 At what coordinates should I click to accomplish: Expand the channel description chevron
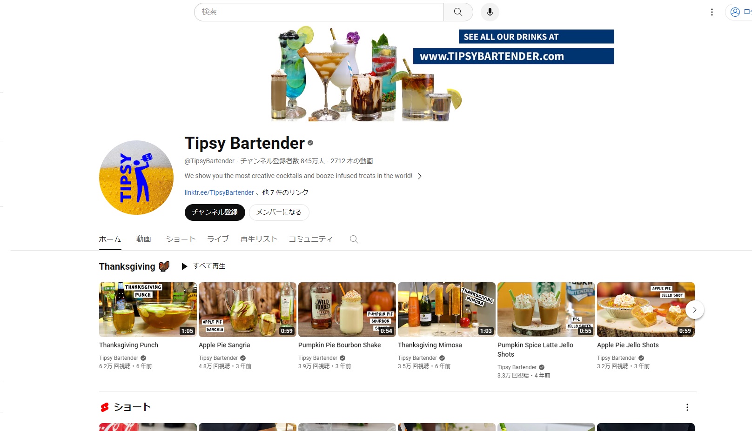tap(420, 176)
